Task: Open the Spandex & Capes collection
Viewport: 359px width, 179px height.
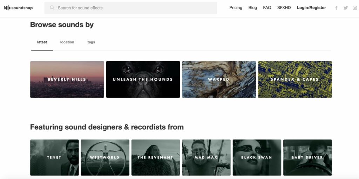Action: tap(295, 80)
